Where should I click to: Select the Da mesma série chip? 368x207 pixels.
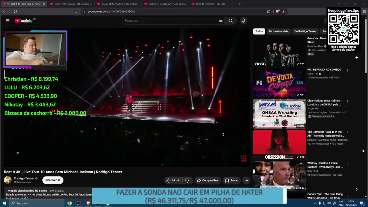[x=279, y=31]
